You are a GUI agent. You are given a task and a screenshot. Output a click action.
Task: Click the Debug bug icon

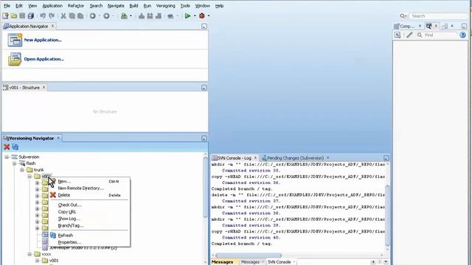click(x=202, y=16)
